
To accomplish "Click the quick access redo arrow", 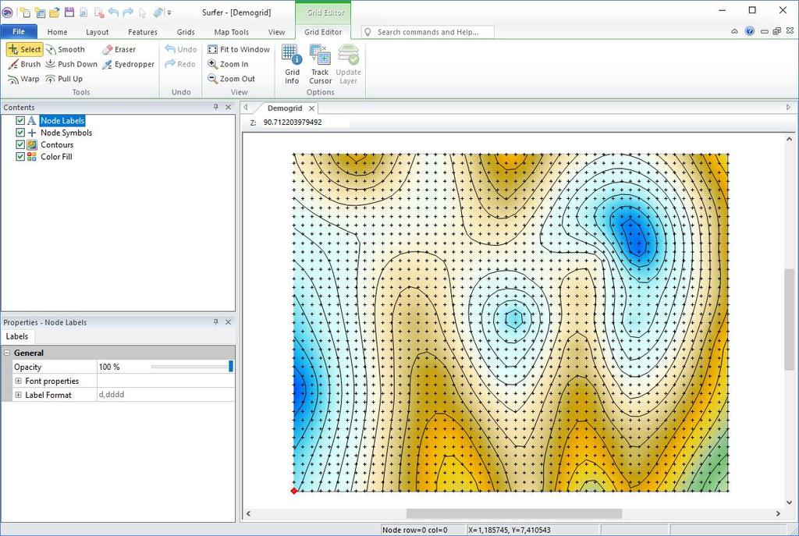I will coord(128,12).
